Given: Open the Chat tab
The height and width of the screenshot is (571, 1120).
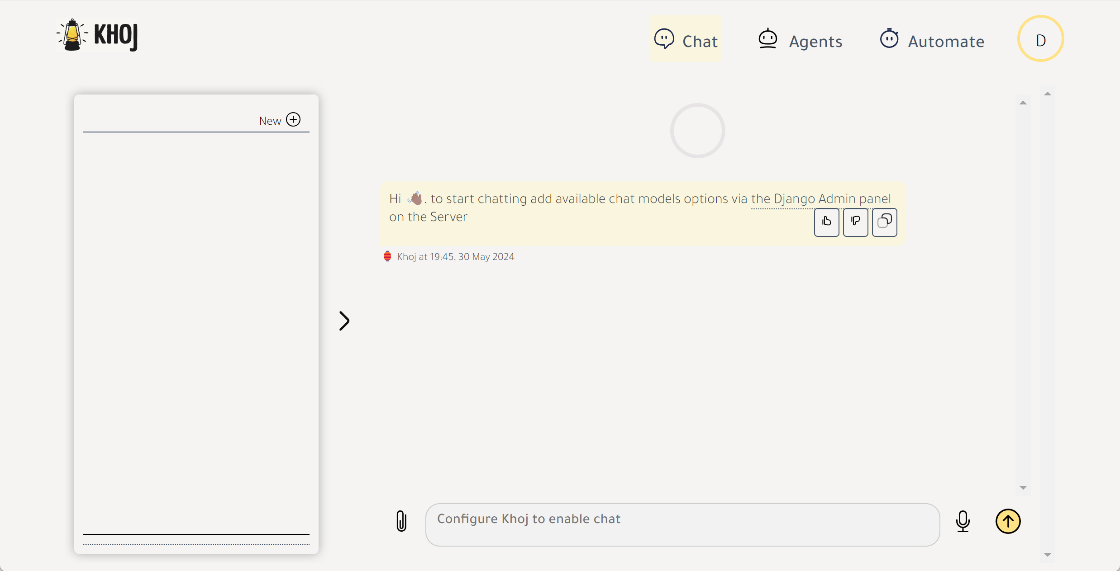Looking at the screenshot, I should coord(686,39).
